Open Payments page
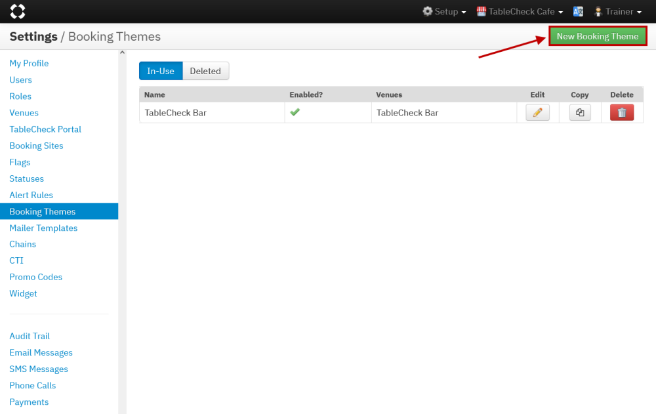 point(30,402)
